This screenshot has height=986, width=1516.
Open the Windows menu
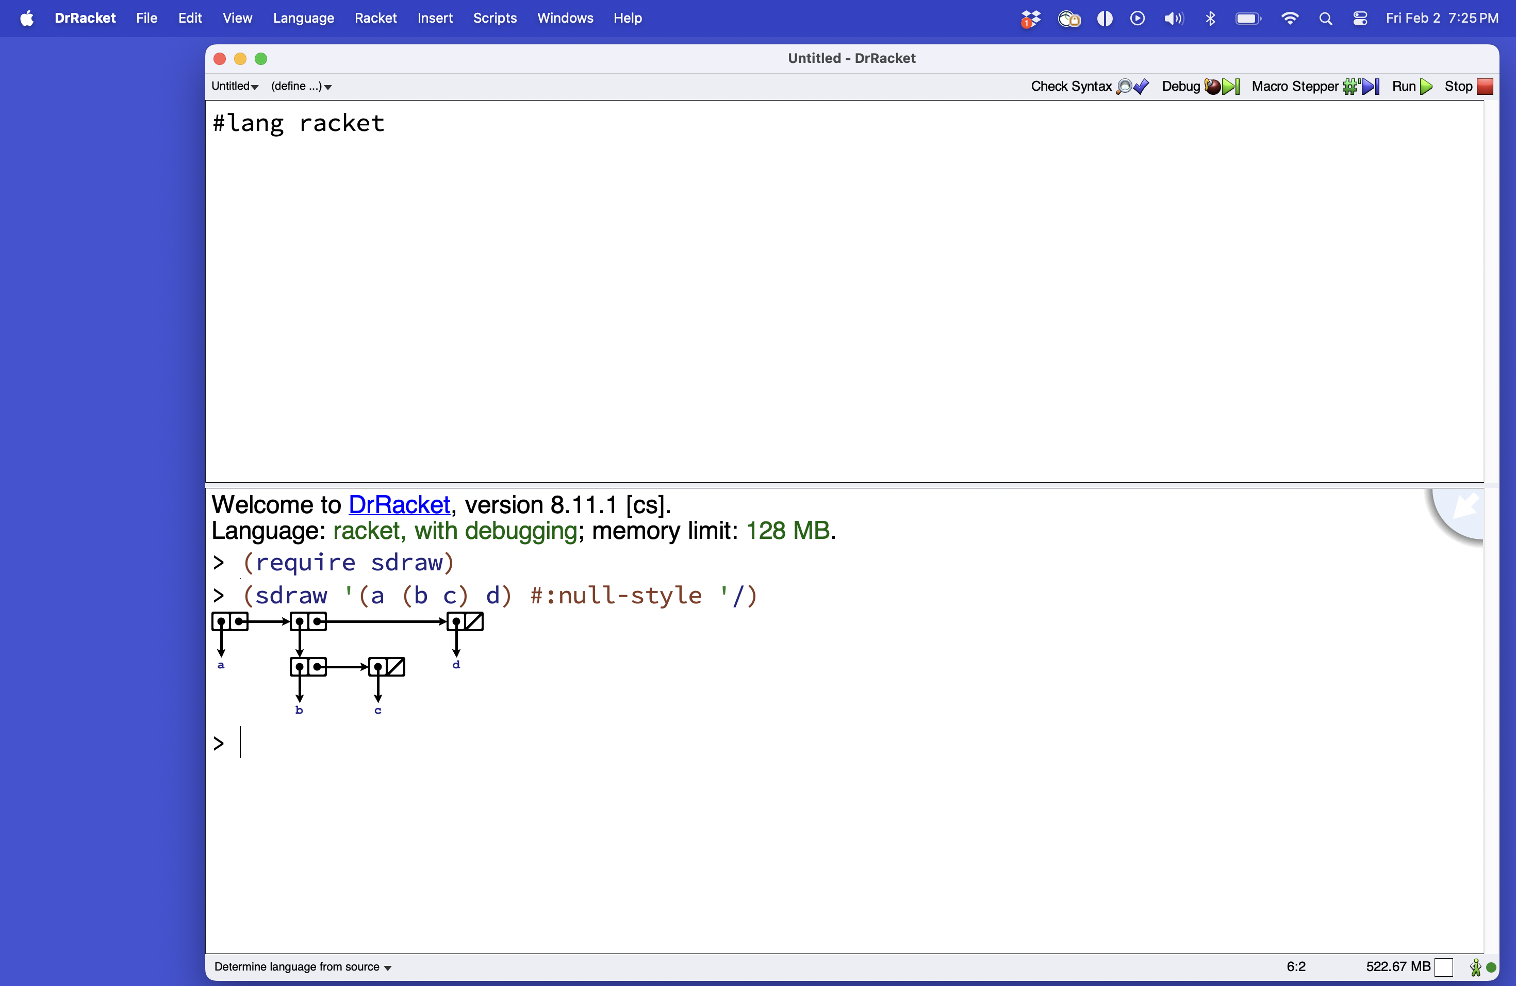[565, 19]
